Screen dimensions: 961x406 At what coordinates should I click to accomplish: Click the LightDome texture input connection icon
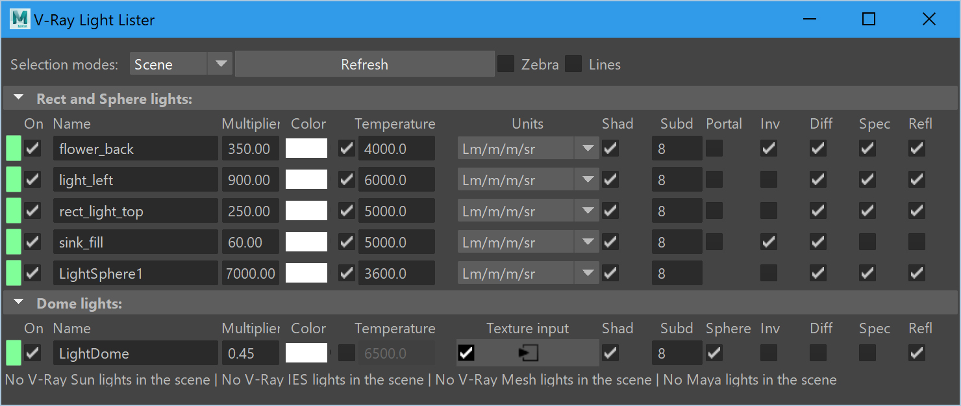pyautogui.click(x=528, y=353)
